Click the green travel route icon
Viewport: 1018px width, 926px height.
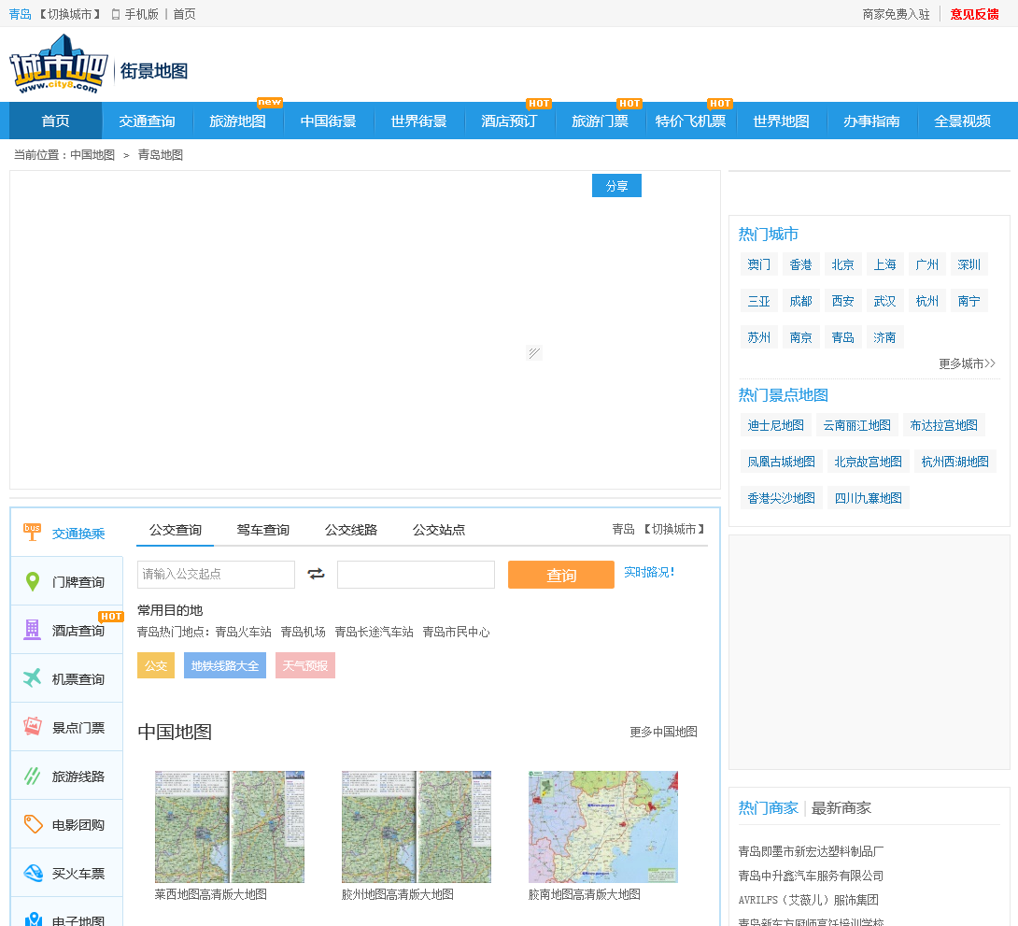click(32, 776)
